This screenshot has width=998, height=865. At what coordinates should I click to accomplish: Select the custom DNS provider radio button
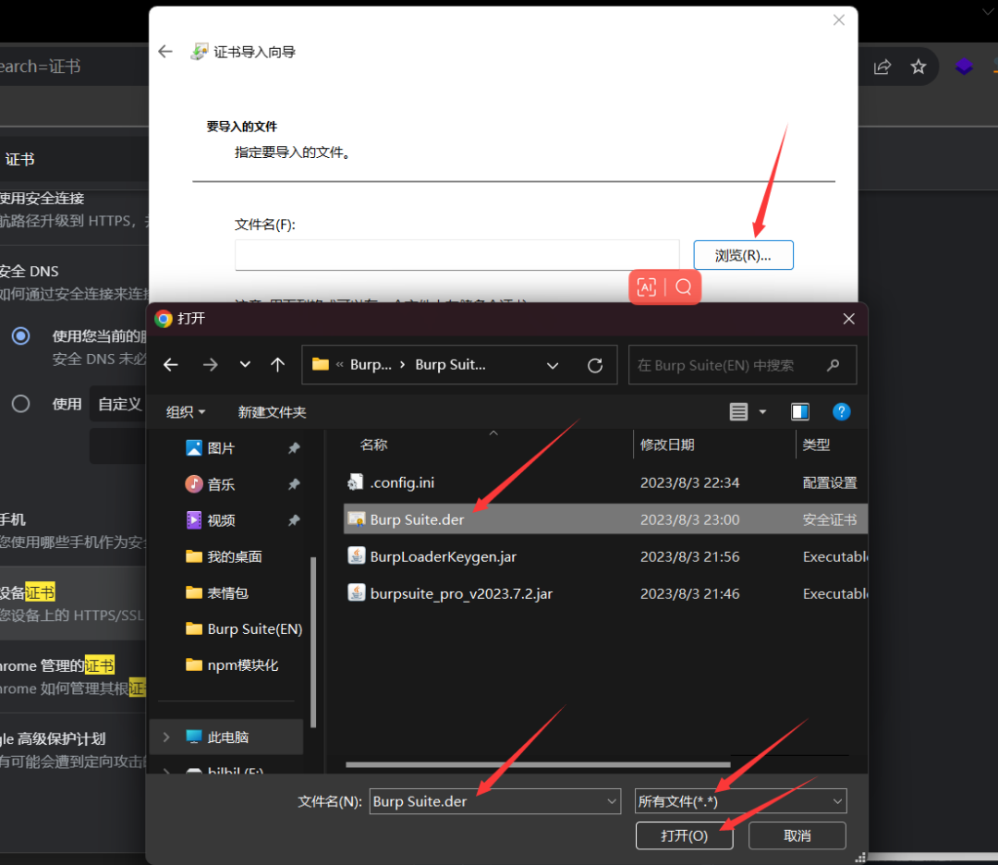pyautogui.click(x=21, y=404)
